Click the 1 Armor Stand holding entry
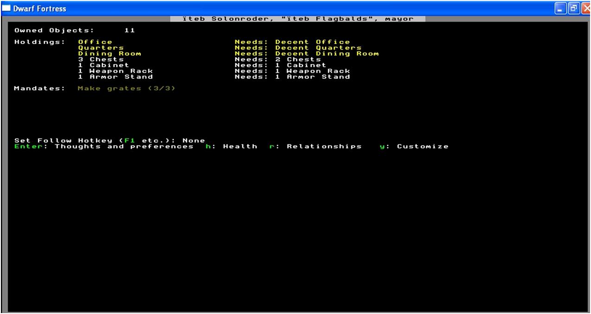The height and width of the screenshot is (314, 591). coord(115,77)
